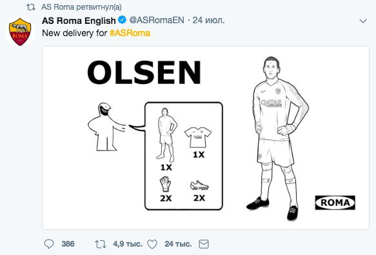Image resolution: width=376 pixels, height=255 pixels.
Task: Visit the @ASRomaEN handle
Action: (x=157, y=20)
